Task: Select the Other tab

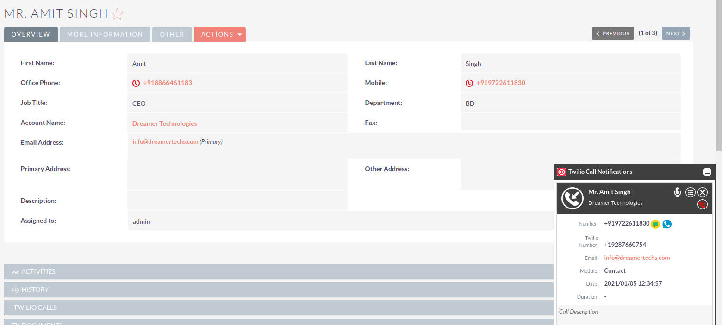Action: (172, 34)
